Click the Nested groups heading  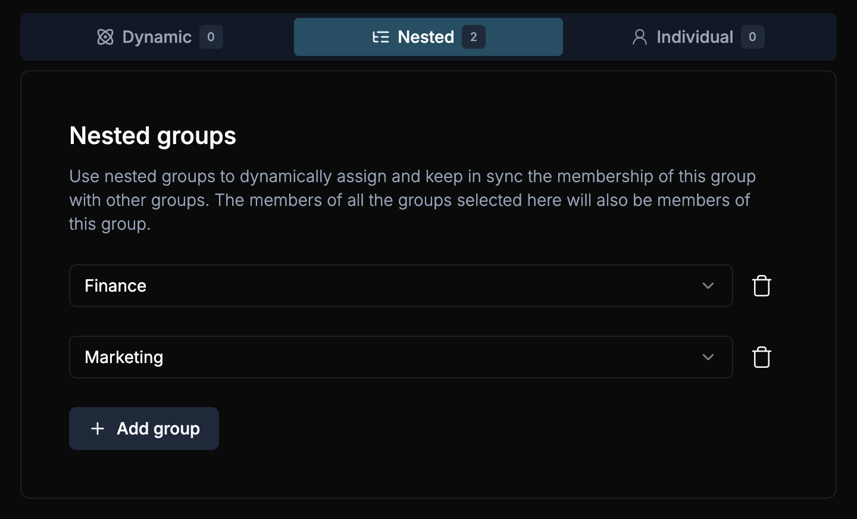pos(152,136)
